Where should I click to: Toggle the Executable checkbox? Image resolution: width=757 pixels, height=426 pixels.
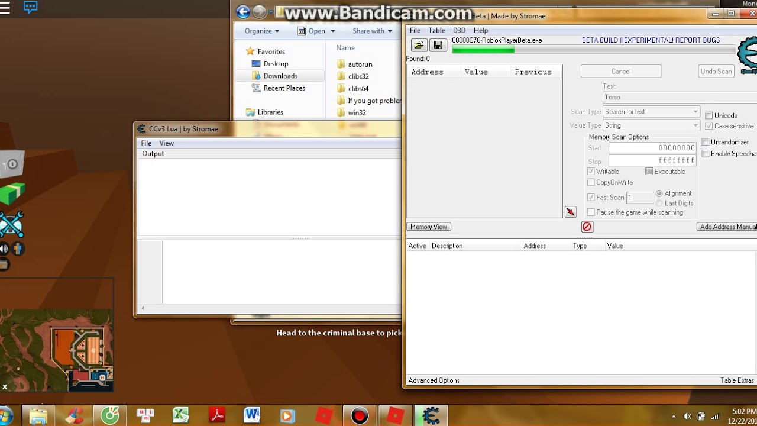649,172
